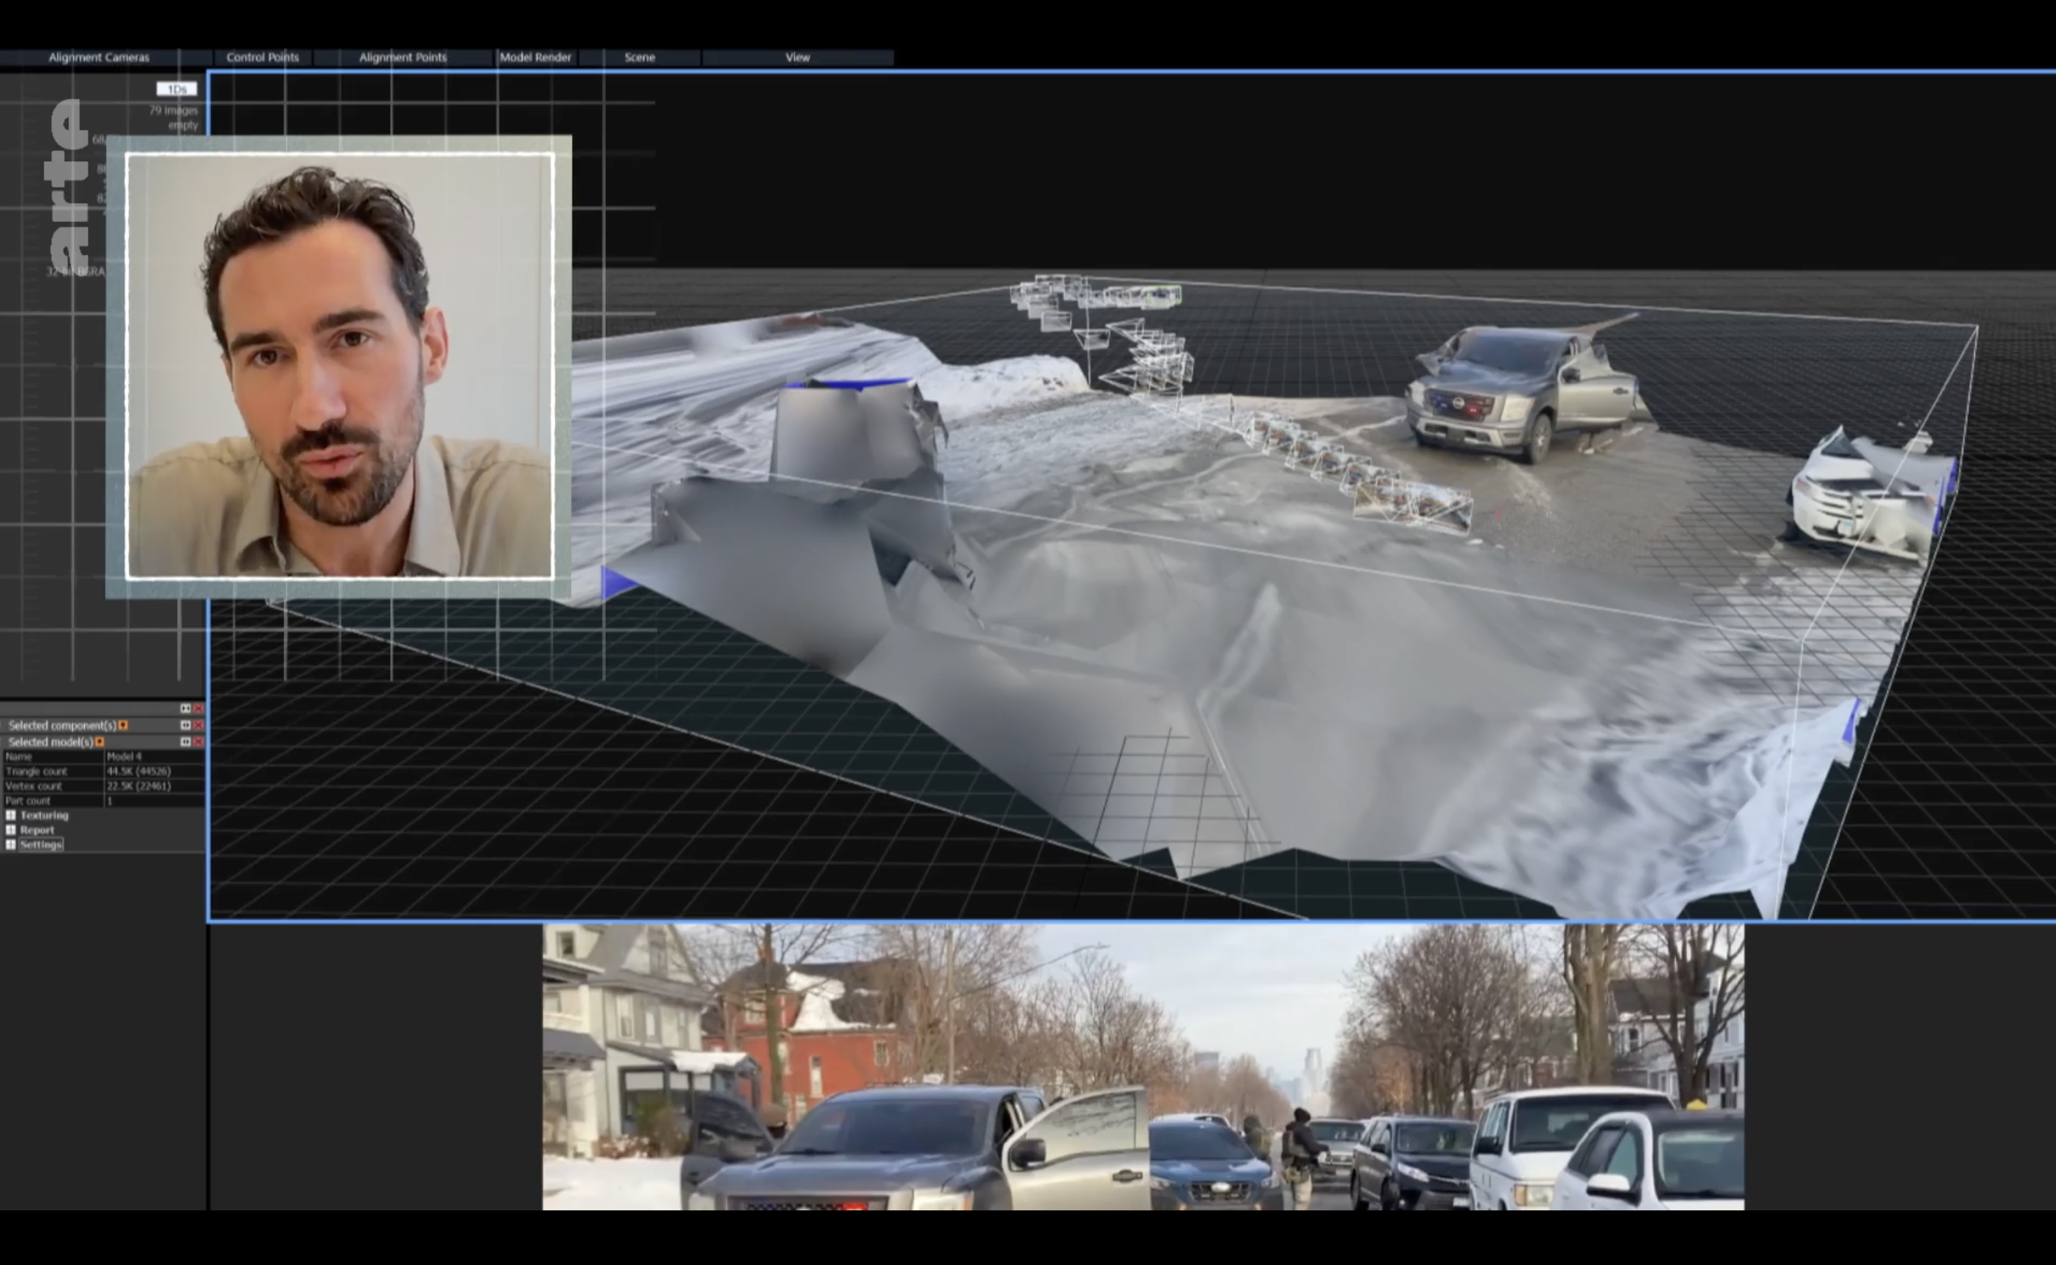Click the Triangle count label
2056x1265 pixels.
tap(36, 771)
